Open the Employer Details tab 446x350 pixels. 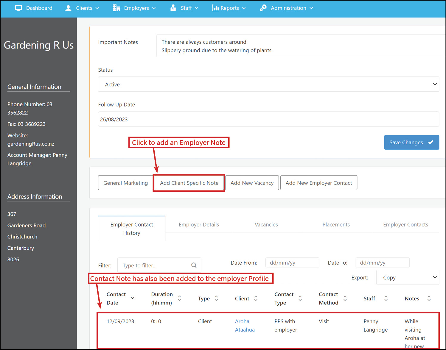tap(199, 225)
